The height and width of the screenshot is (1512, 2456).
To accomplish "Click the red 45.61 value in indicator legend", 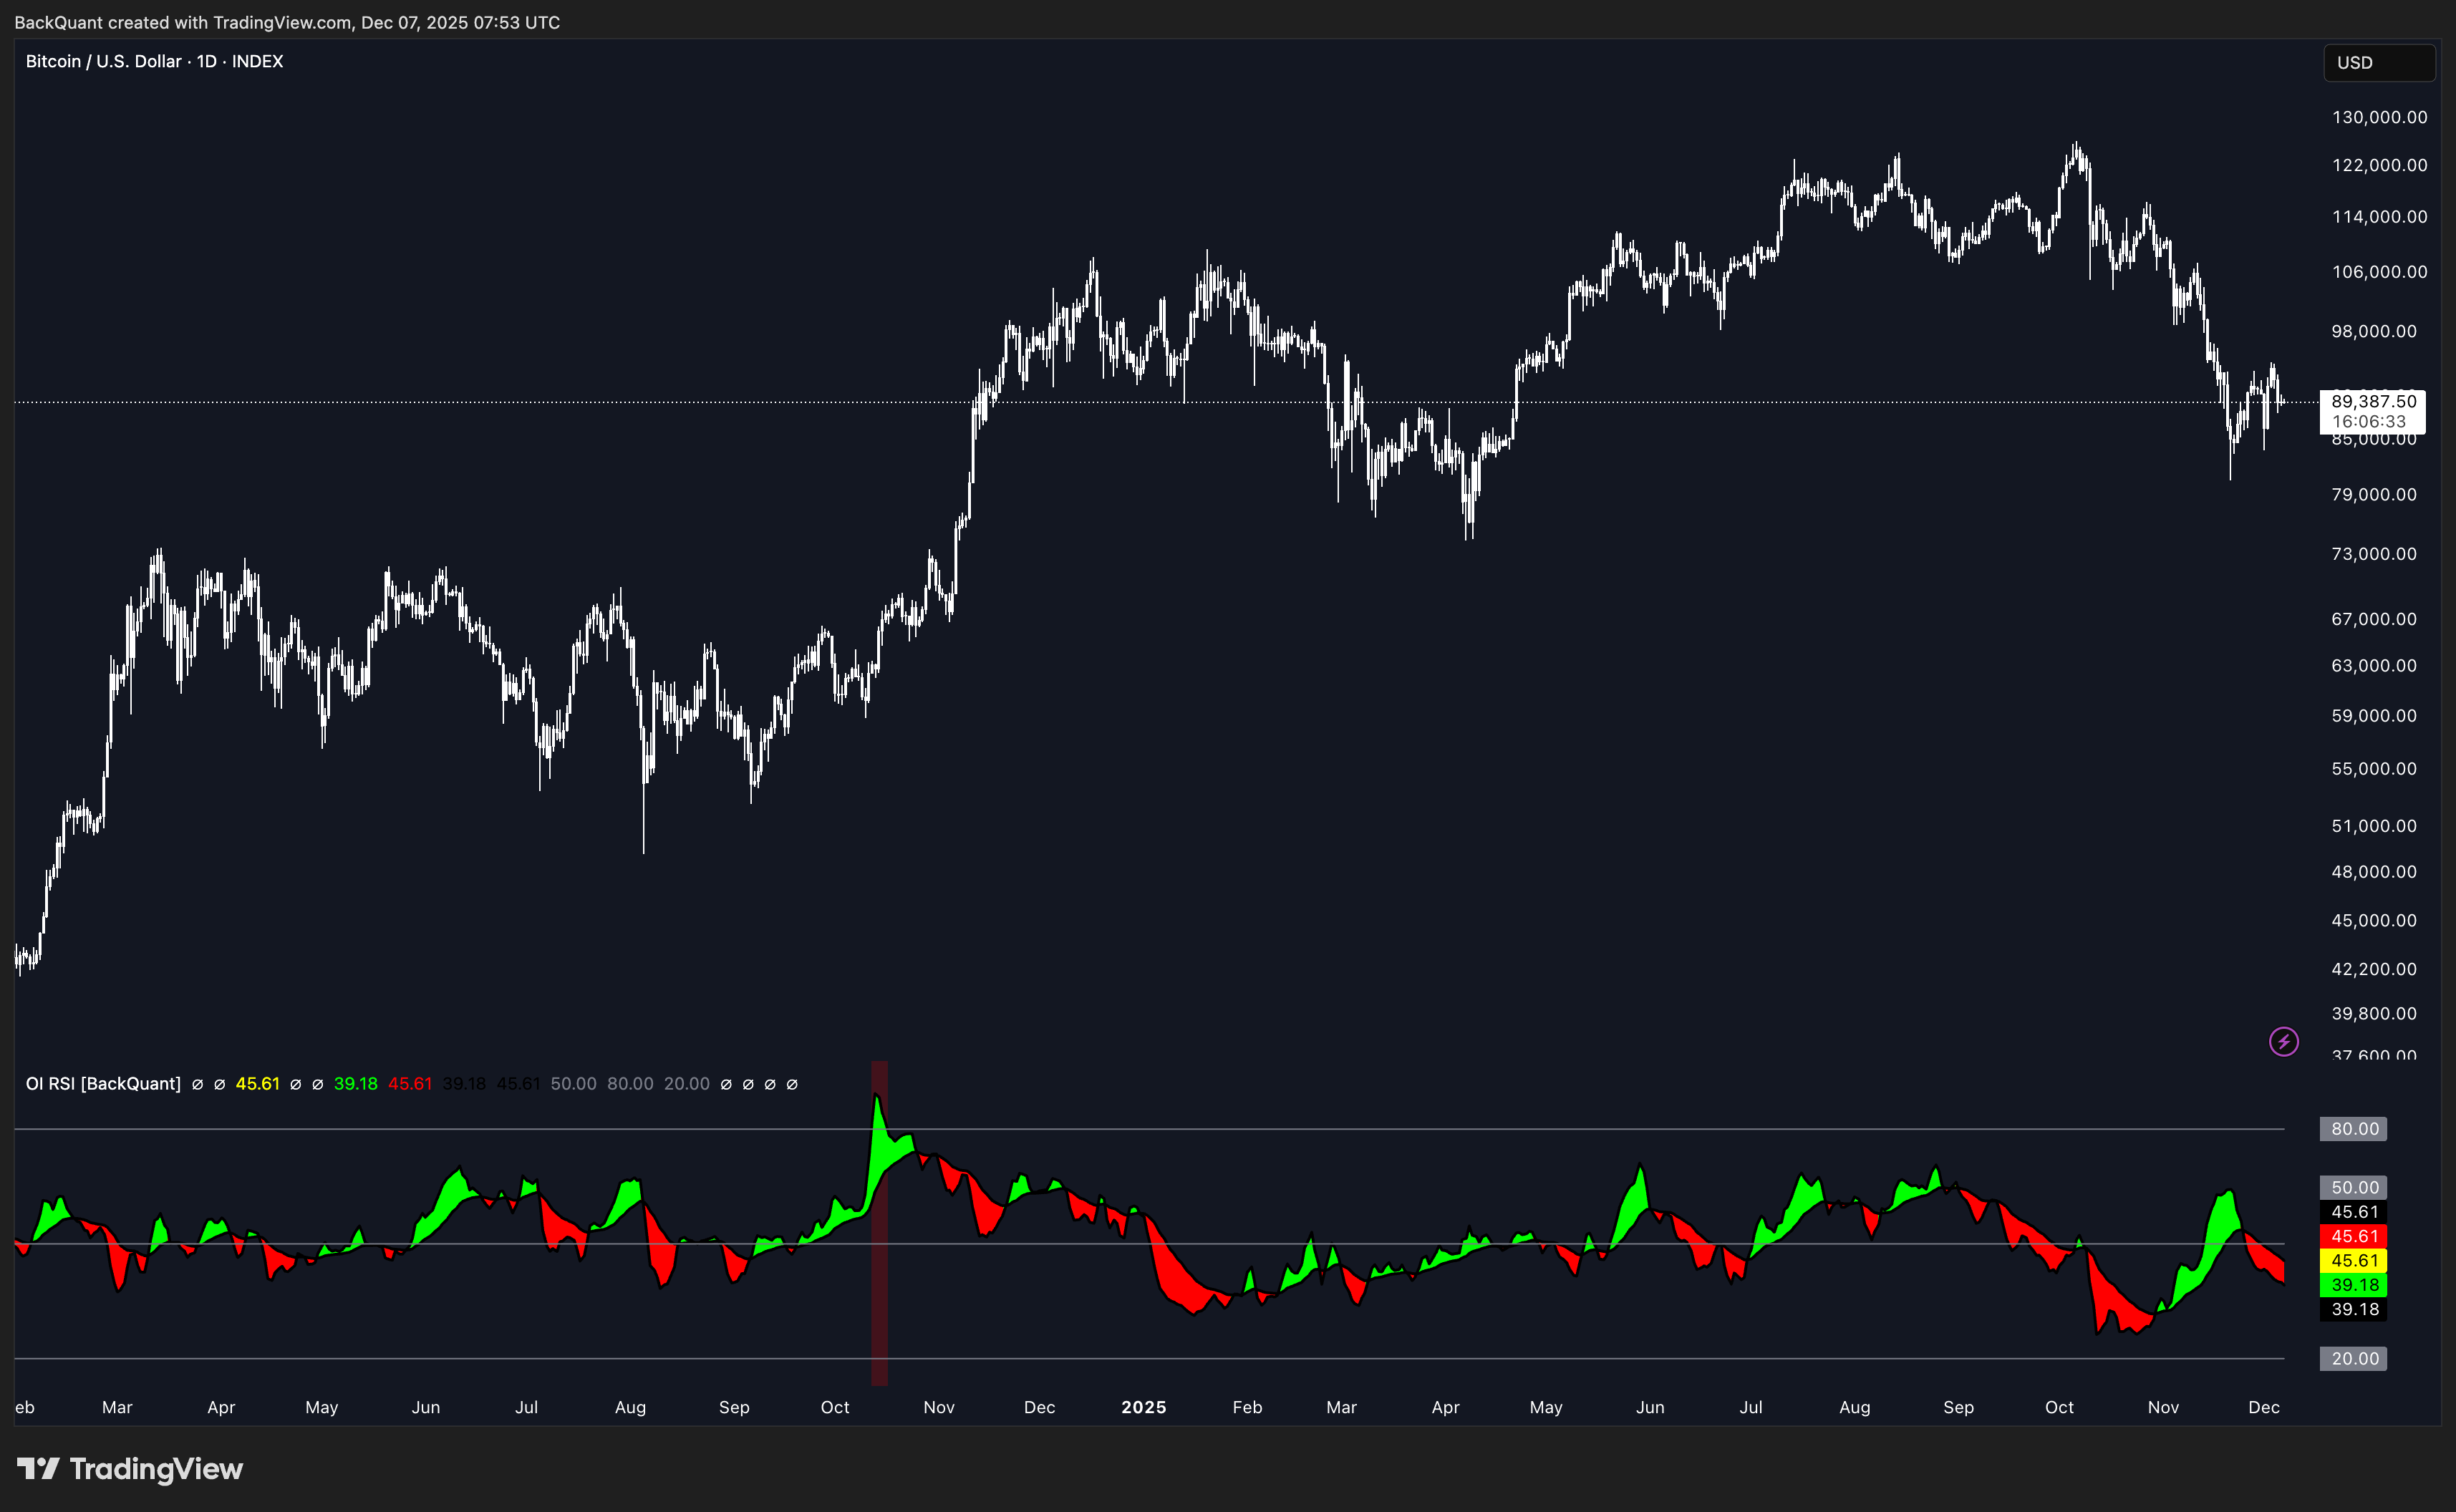I will [410, 1084].
